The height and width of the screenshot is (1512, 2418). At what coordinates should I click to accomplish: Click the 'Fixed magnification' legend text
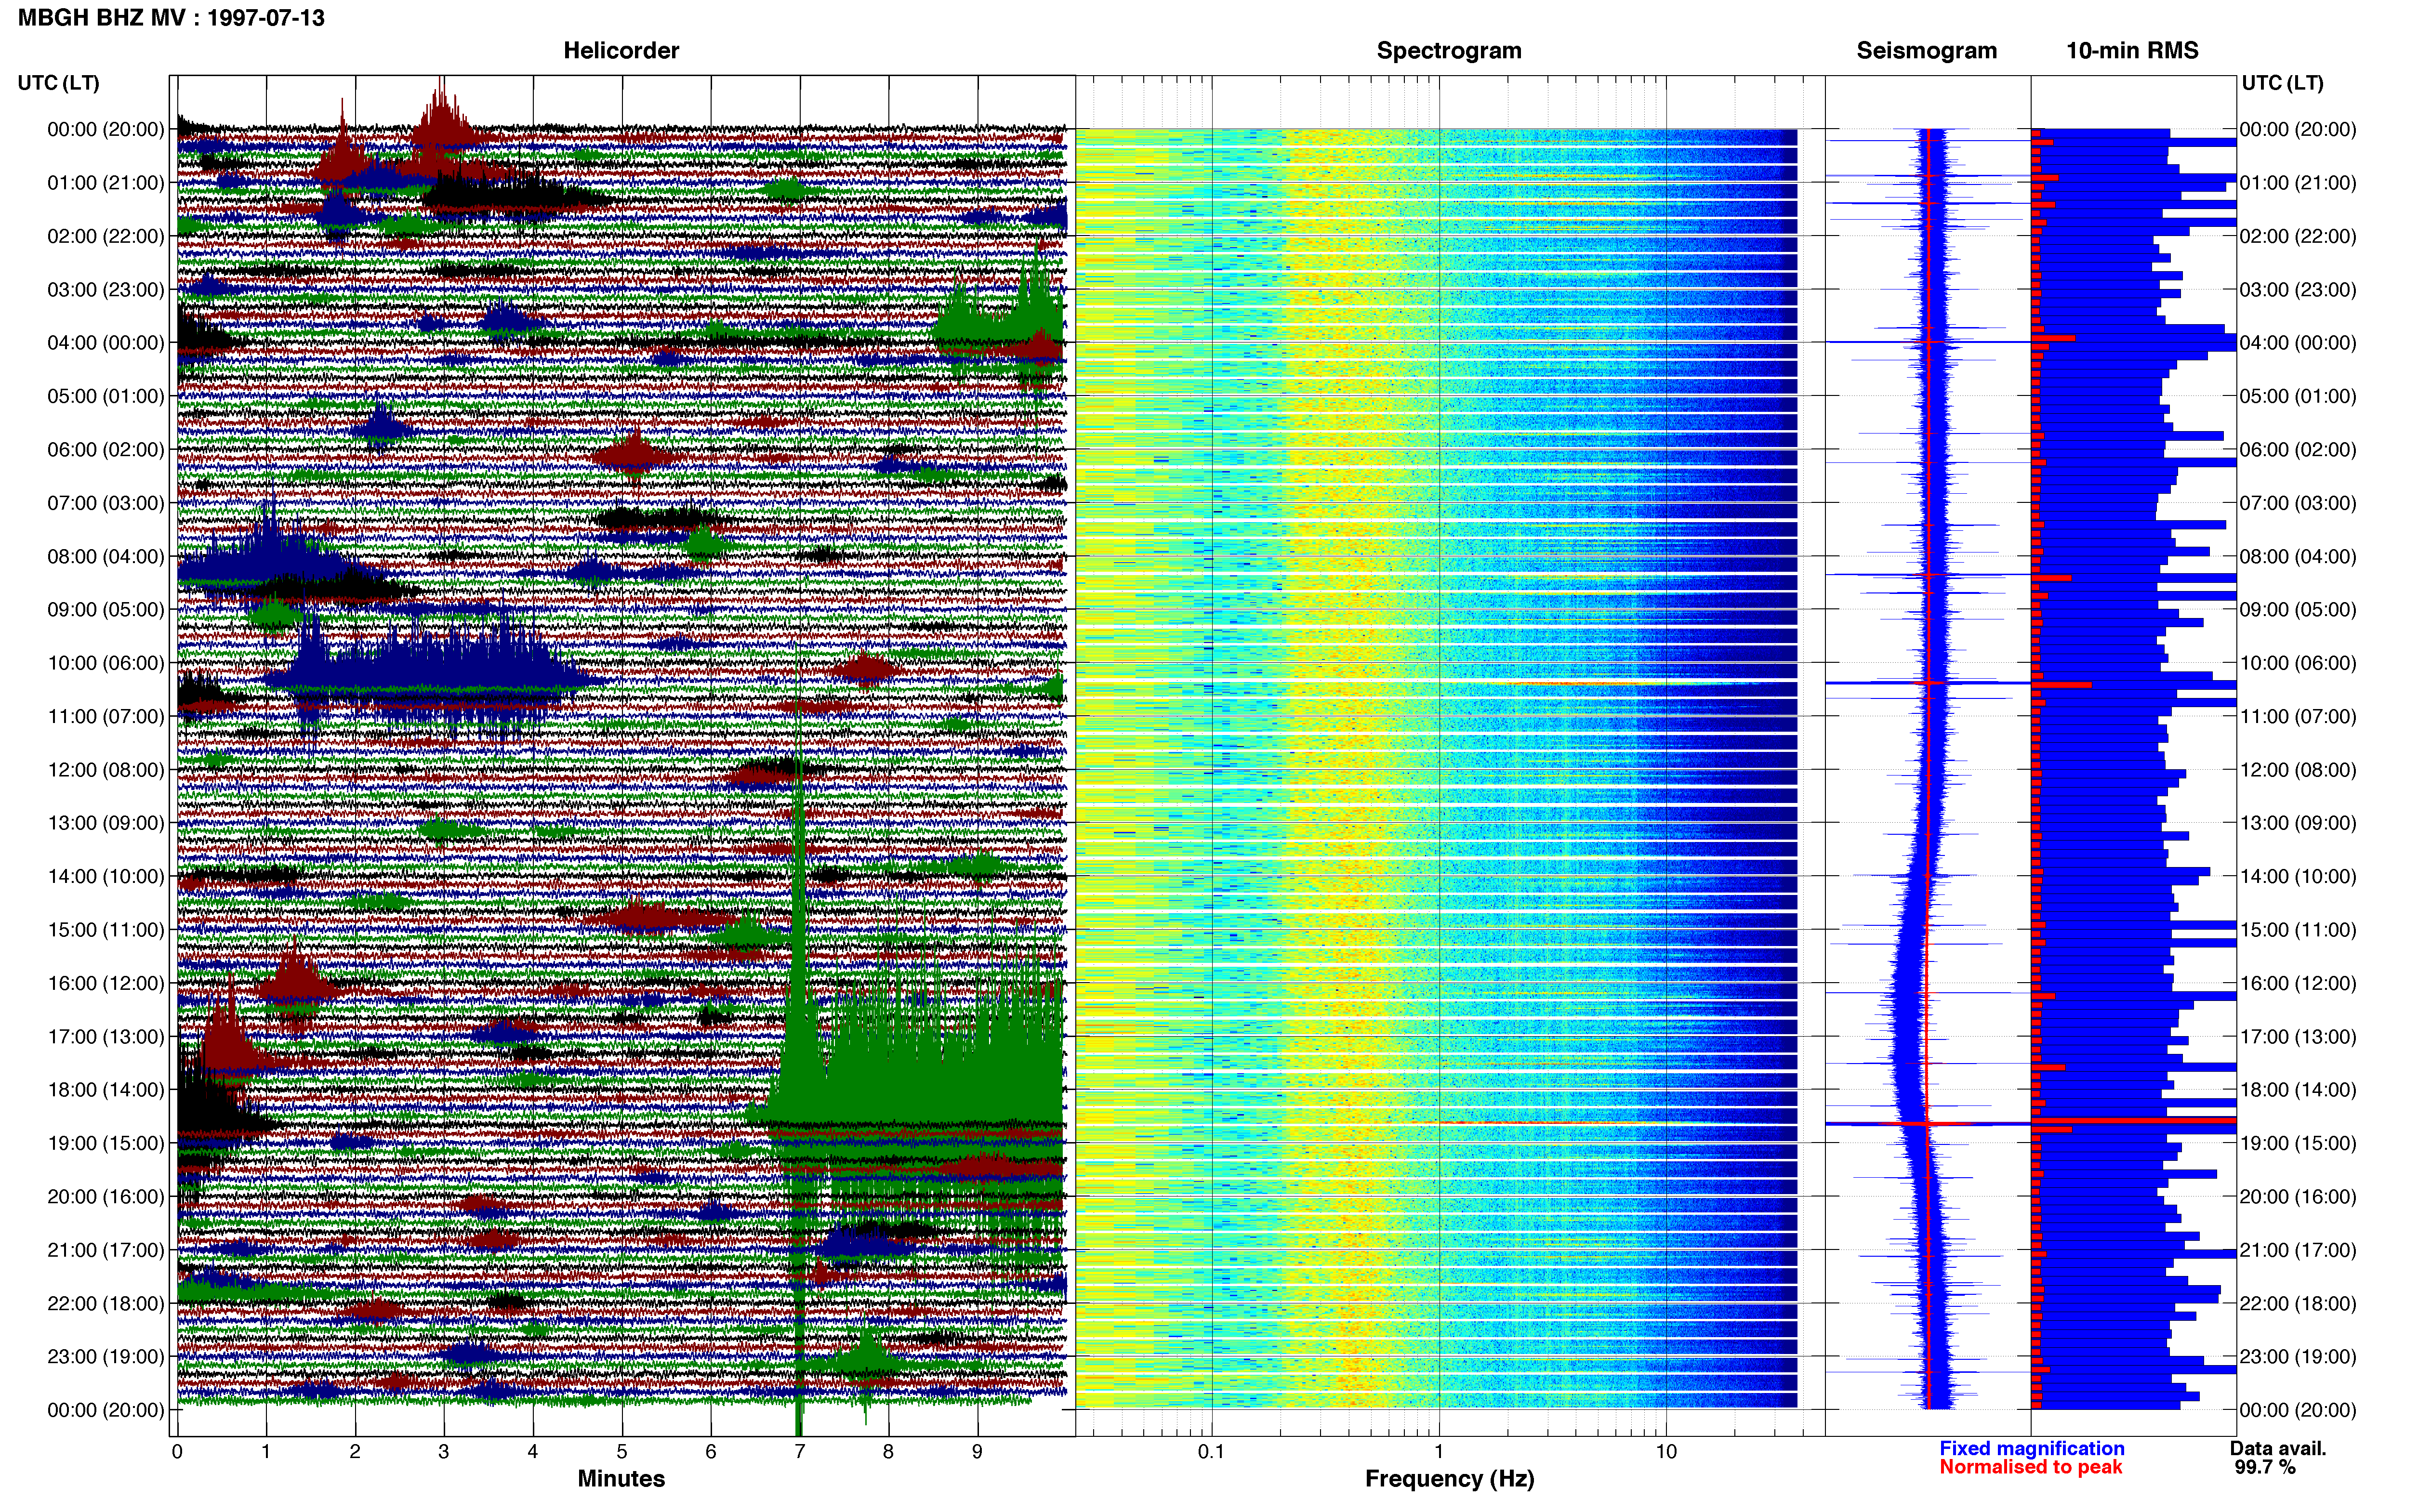(x=2031, y=1449)
